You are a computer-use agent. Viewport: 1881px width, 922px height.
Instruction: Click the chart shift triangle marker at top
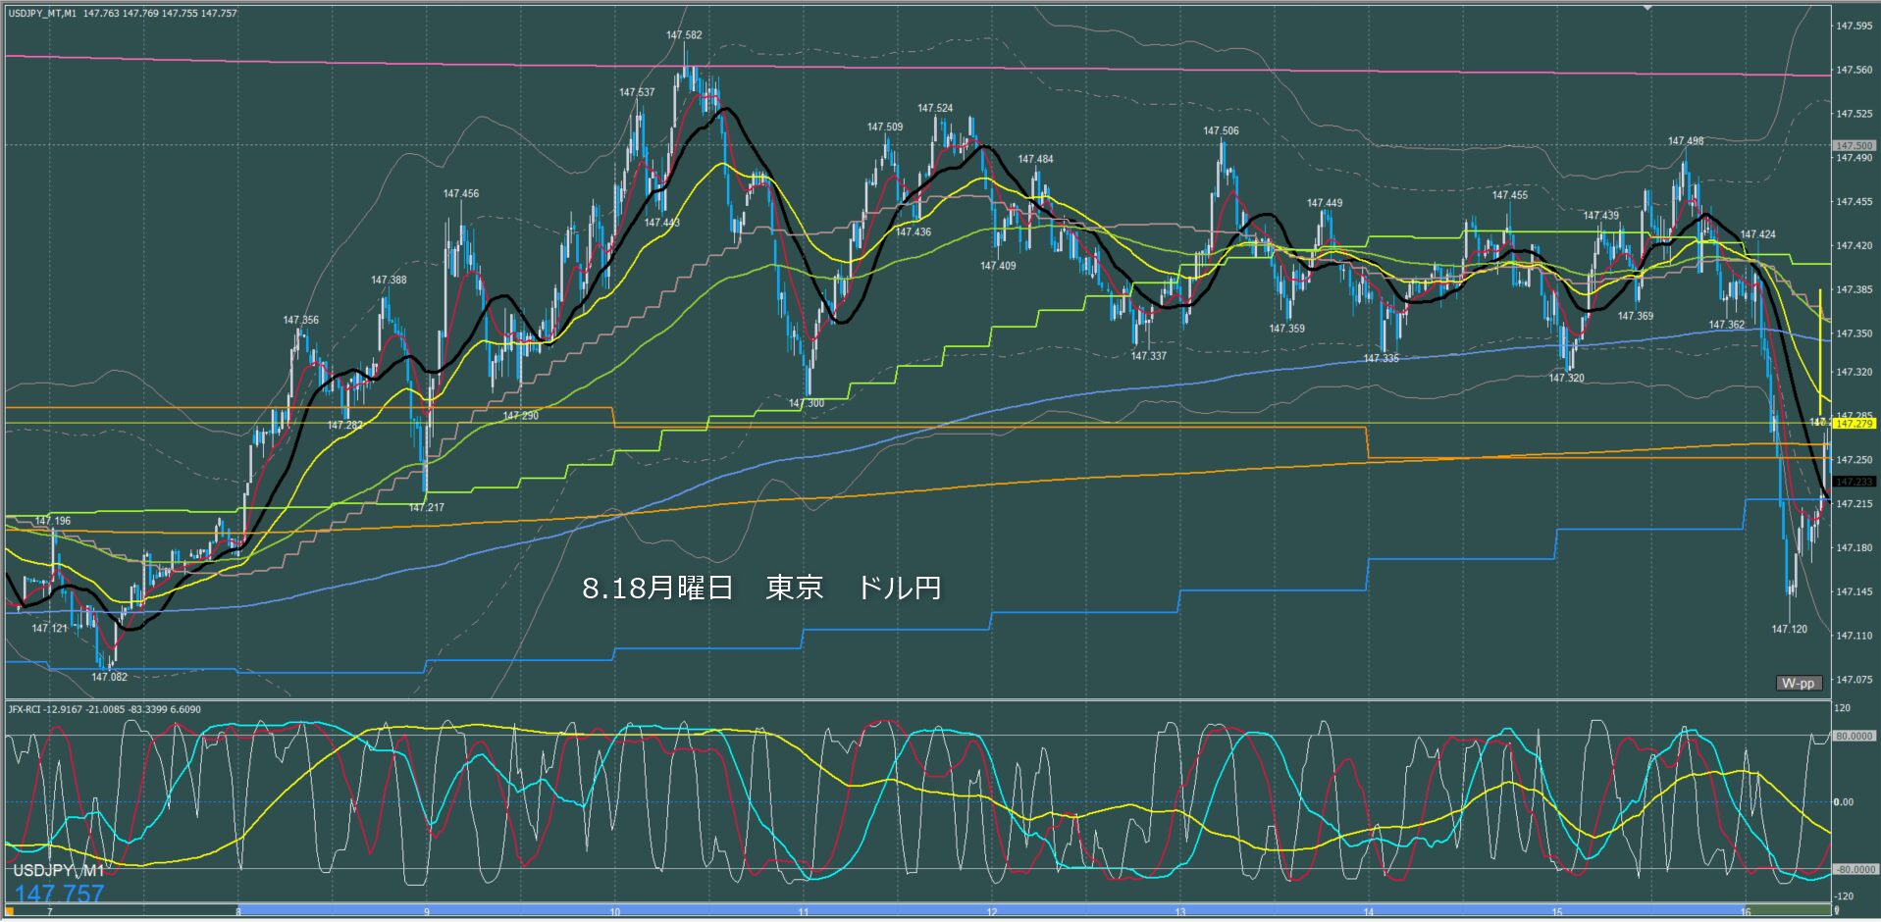tap(1648, 7)
